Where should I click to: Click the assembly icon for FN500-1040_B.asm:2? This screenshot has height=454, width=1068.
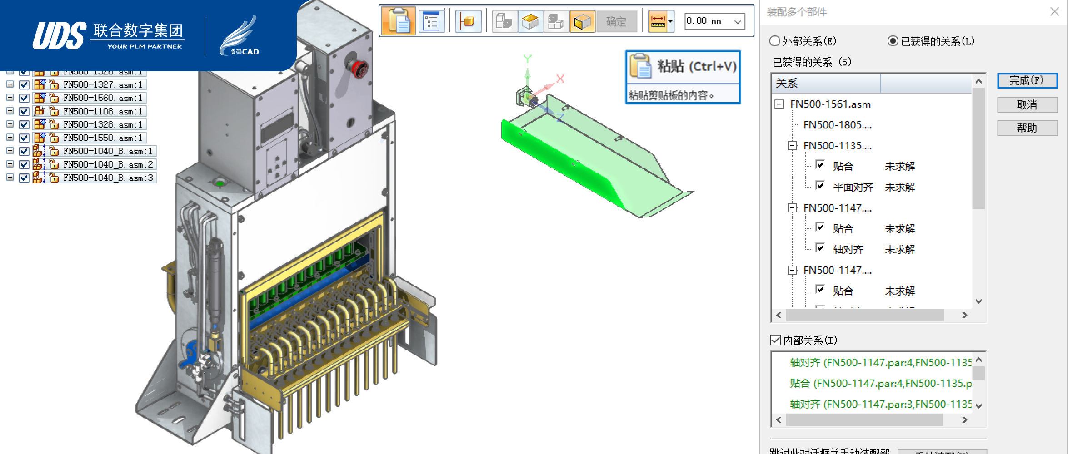(x=38, y=164)
